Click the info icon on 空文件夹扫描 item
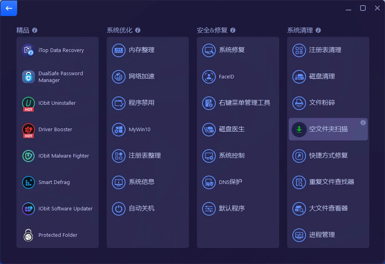This screenshot has height=264, width=385. (363, 123)
